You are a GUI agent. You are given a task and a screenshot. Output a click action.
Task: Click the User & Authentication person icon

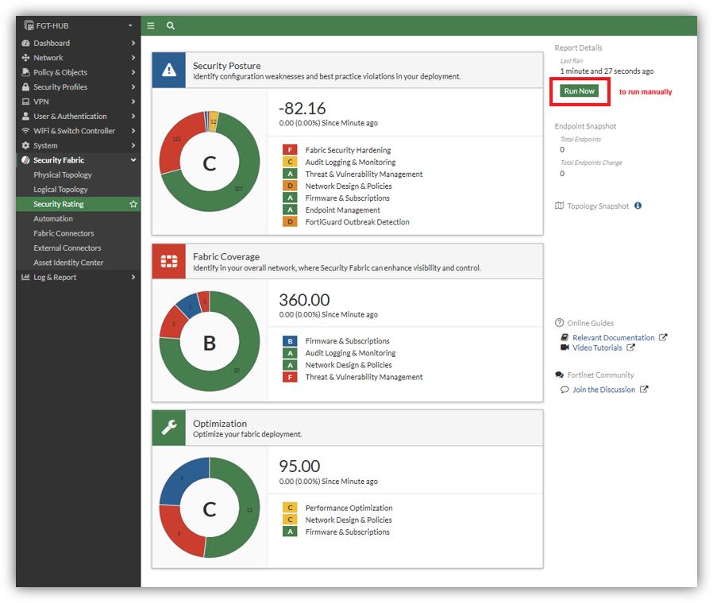click(x=25, y=117)
